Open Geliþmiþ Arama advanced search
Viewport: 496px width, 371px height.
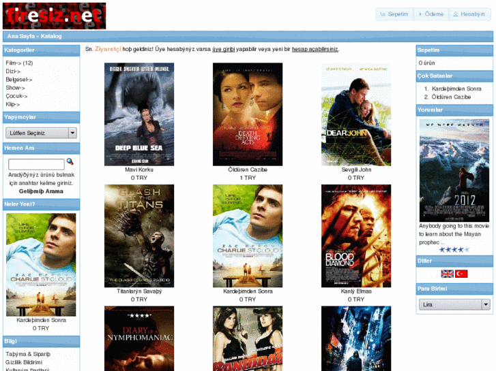[x=41, y=191]
